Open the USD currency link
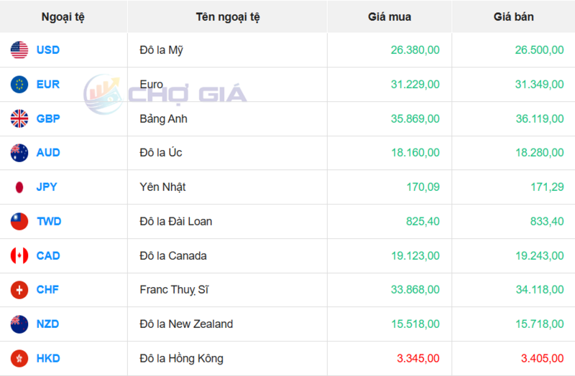 coord(48,50)
